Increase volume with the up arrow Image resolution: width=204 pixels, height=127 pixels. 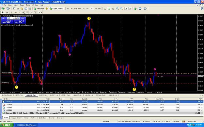[x=19, y=19]
